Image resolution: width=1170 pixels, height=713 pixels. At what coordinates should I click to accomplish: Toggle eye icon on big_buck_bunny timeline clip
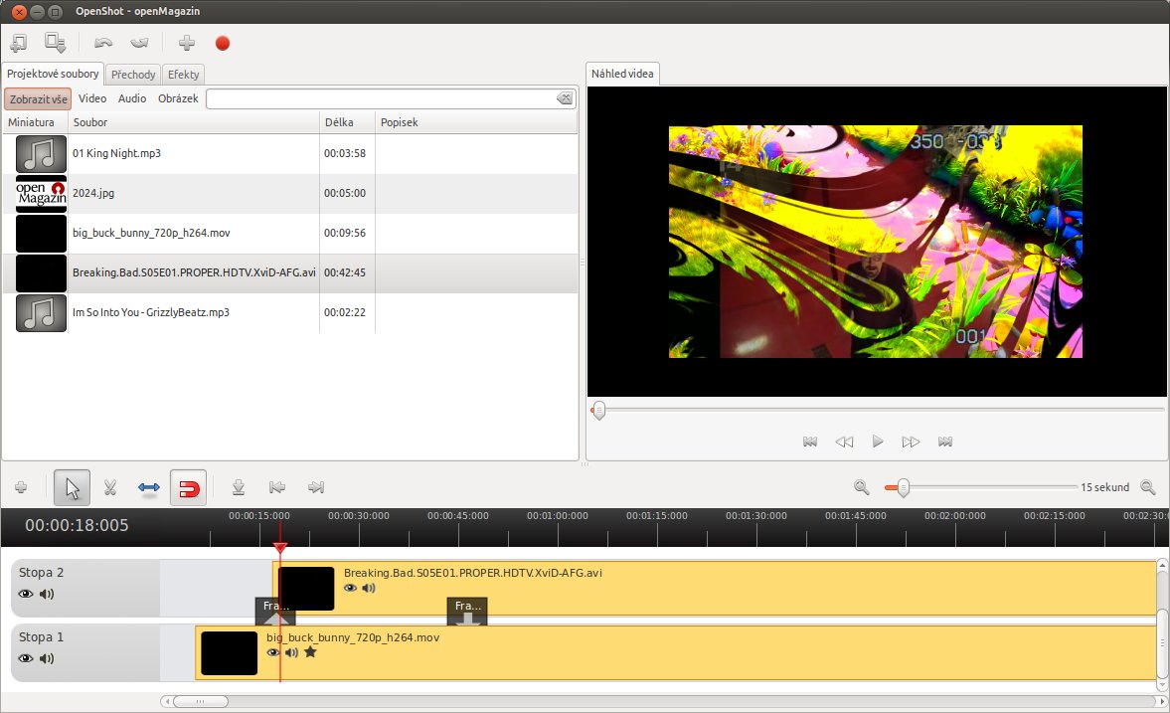273,652
